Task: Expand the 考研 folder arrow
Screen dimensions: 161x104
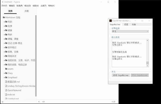Action: [x=4, y=35]
